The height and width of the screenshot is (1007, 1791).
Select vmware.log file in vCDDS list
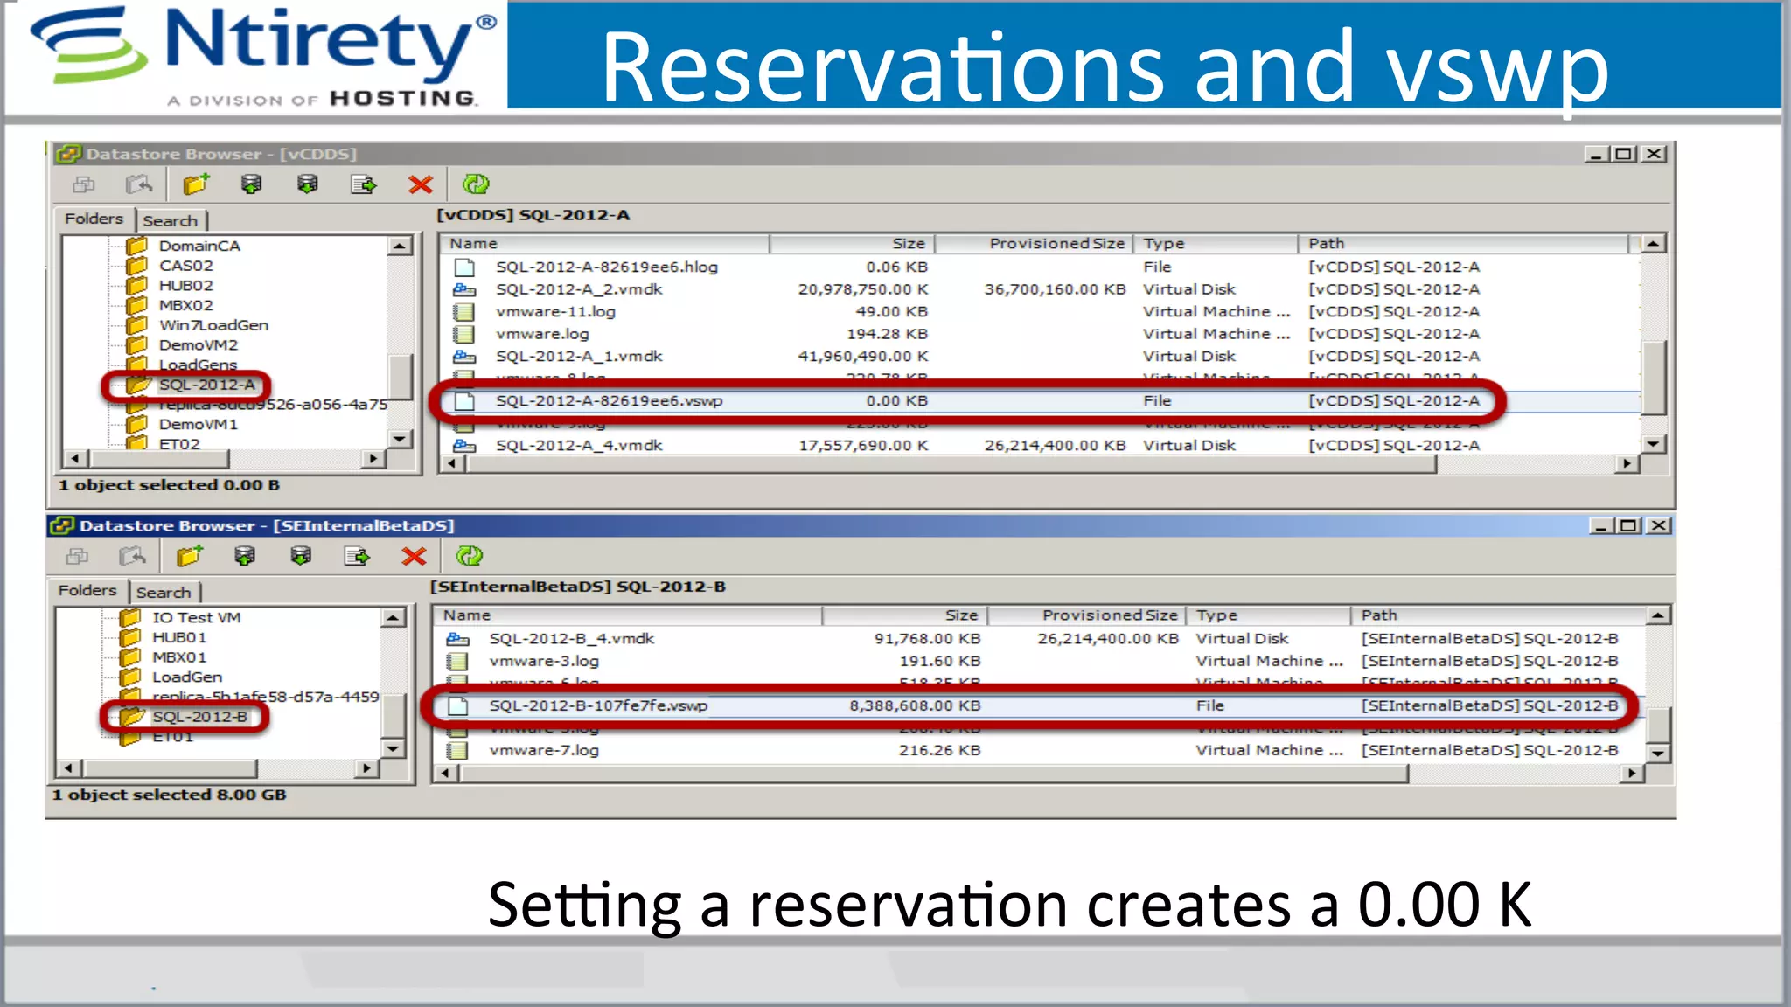(x=542, y=335)
